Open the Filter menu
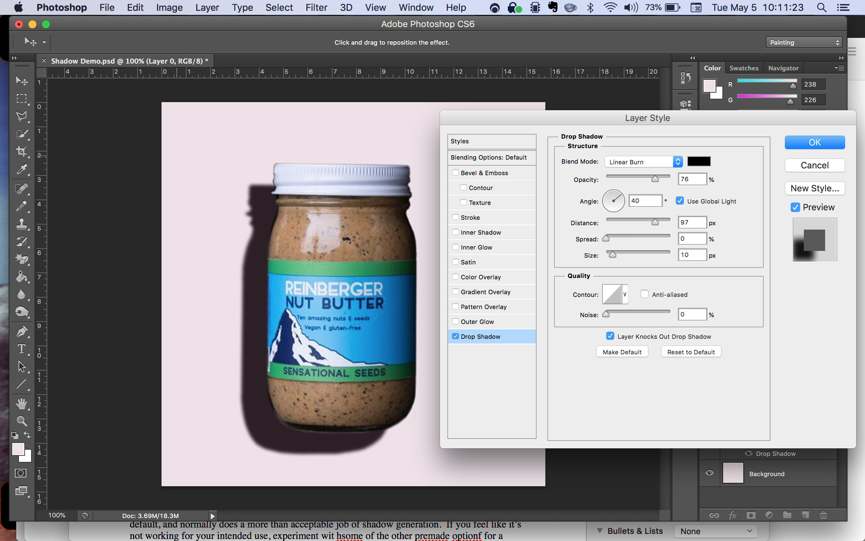Image resolution: width=865 pixels, height=541 pixels. pos(316,7)
